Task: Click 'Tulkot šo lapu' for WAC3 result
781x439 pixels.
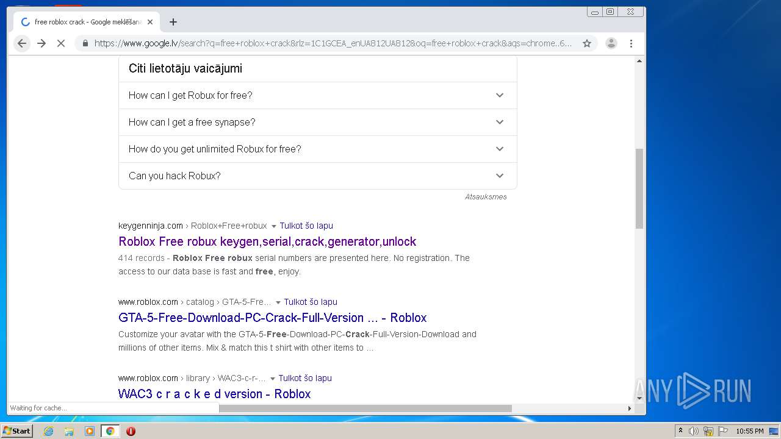Action: tap(305, 378)
